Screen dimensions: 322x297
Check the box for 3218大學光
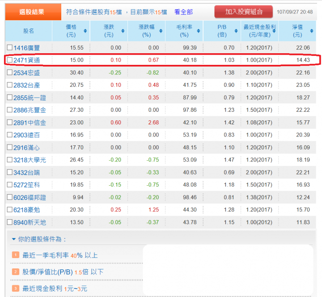pos(10,160)
